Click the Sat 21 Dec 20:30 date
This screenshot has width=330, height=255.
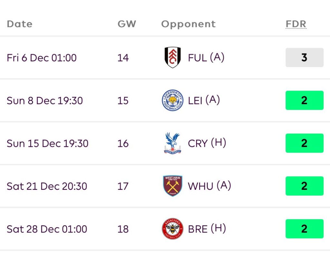click(x=47, y=186)
